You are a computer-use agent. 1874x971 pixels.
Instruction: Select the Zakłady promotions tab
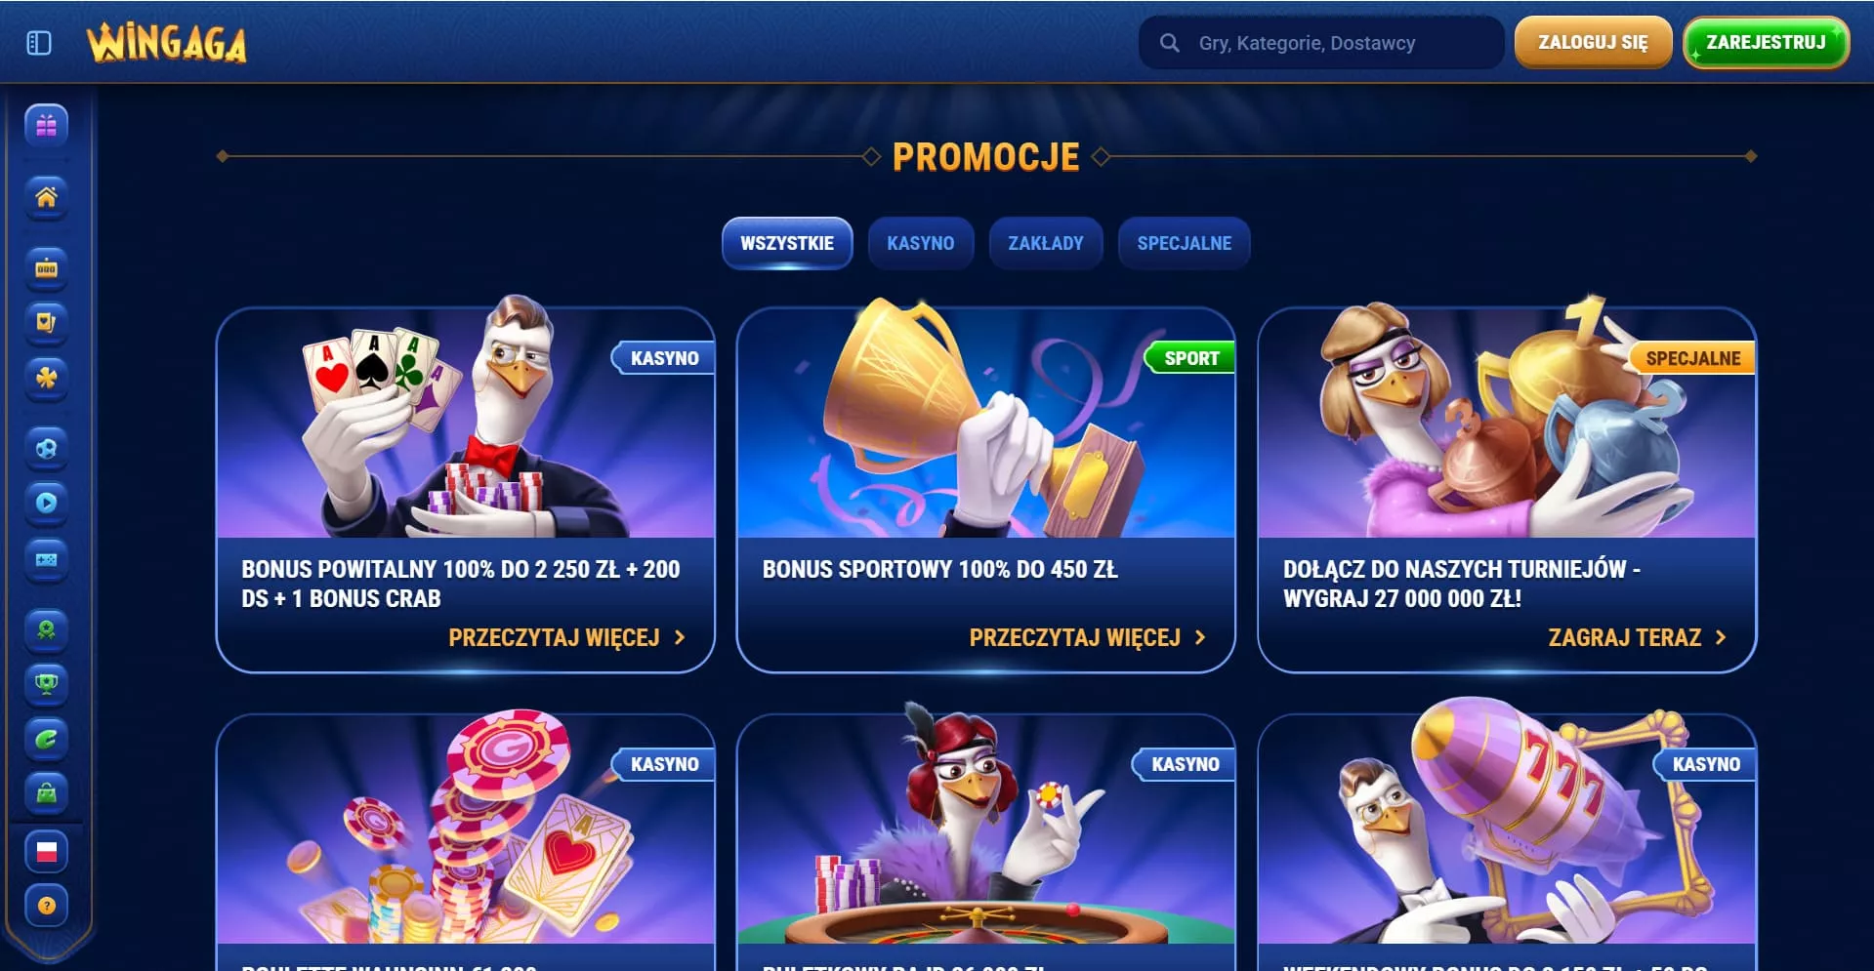[1046, 243]
